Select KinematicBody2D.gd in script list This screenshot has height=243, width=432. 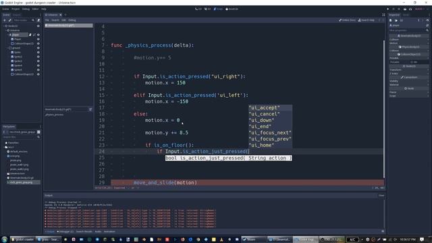click(x=69, y=26)
